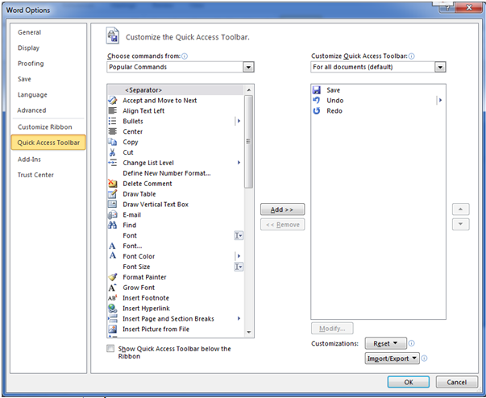Click the Add >> button
Image resolution: width=486 pixels, height=398 pixels.
(282, 209)
